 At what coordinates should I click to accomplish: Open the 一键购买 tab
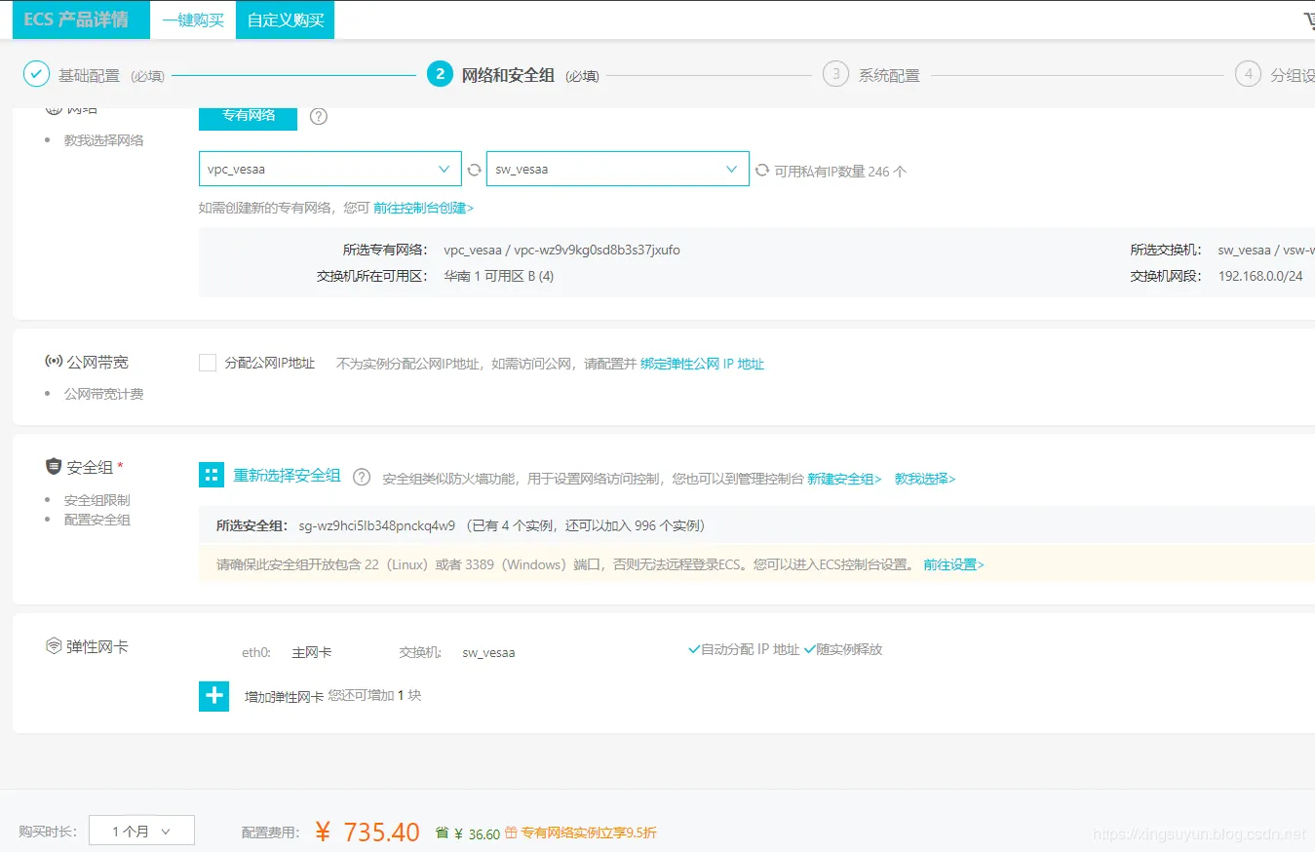click(x=193, y=19)
